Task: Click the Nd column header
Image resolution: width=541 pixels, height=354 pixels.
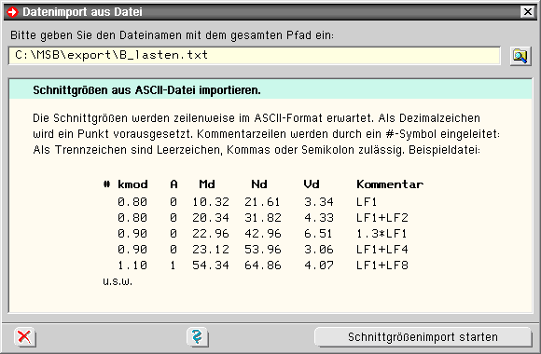Action: (x=259, y=184)
